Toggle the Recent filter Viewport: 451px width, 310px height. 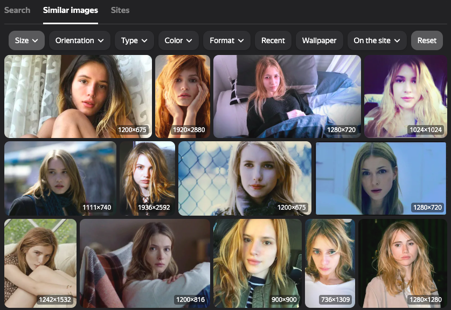point(273,40)
